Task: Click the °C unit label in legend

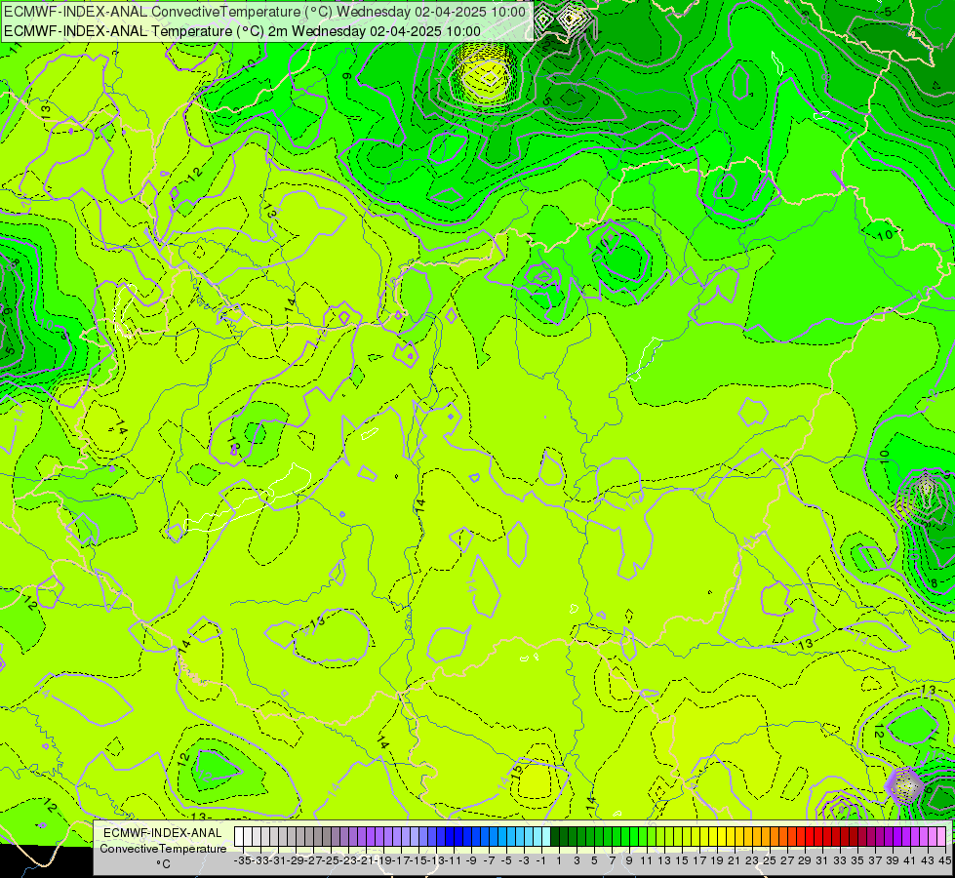Action: 163,864
